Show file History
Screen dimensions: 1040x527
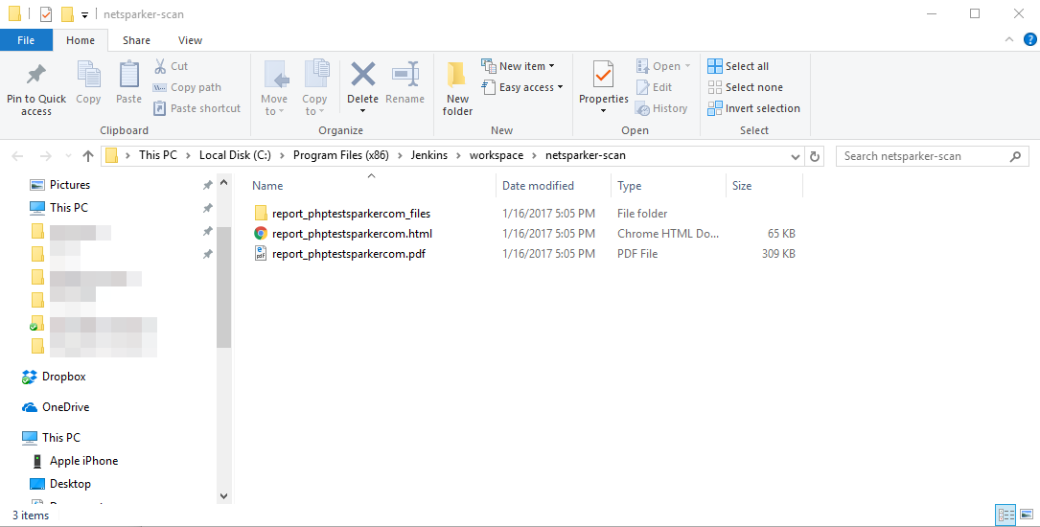pos(661,108)
